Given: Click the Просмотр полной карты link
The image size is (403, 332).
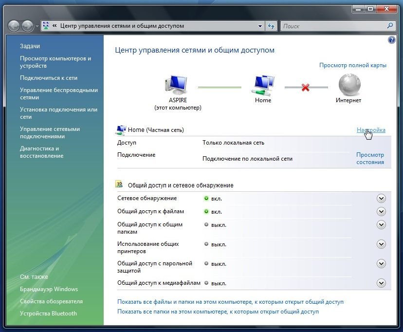Looking at the screenshot, I should [x=352, y=65].
